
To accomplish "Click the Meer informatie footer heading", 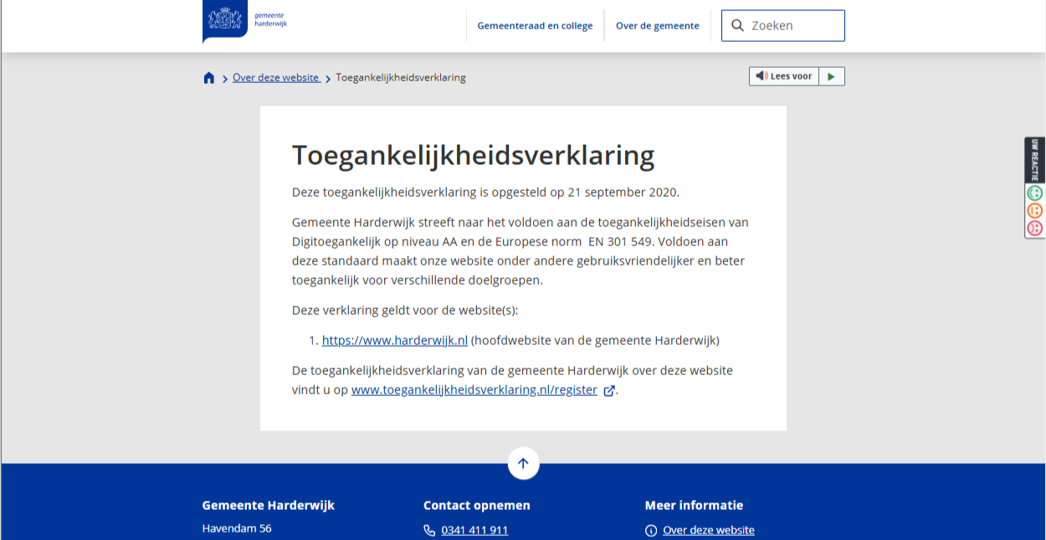I will point(694,505).
